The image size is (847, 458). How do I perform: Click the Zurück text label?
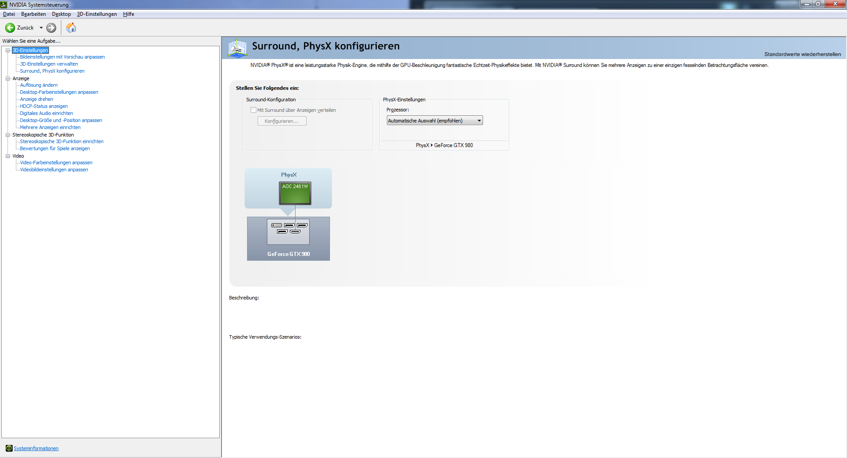[25, 28]
